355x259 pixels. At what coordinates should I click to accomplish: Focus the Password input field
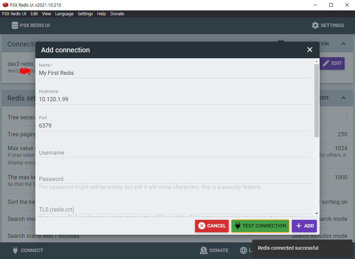coord(174,179)
